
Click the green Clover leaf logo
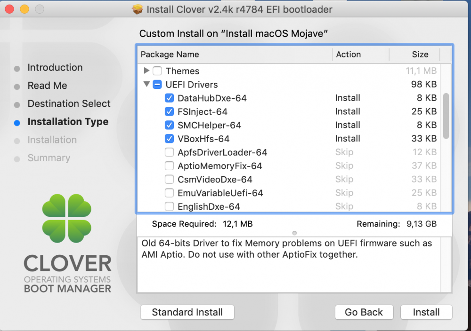click(67, 218)
